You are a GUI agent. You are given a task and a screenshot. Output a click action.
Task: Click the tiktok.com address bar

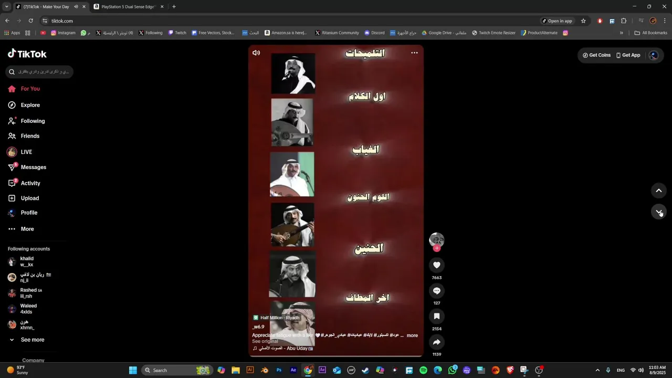(289, 21)
